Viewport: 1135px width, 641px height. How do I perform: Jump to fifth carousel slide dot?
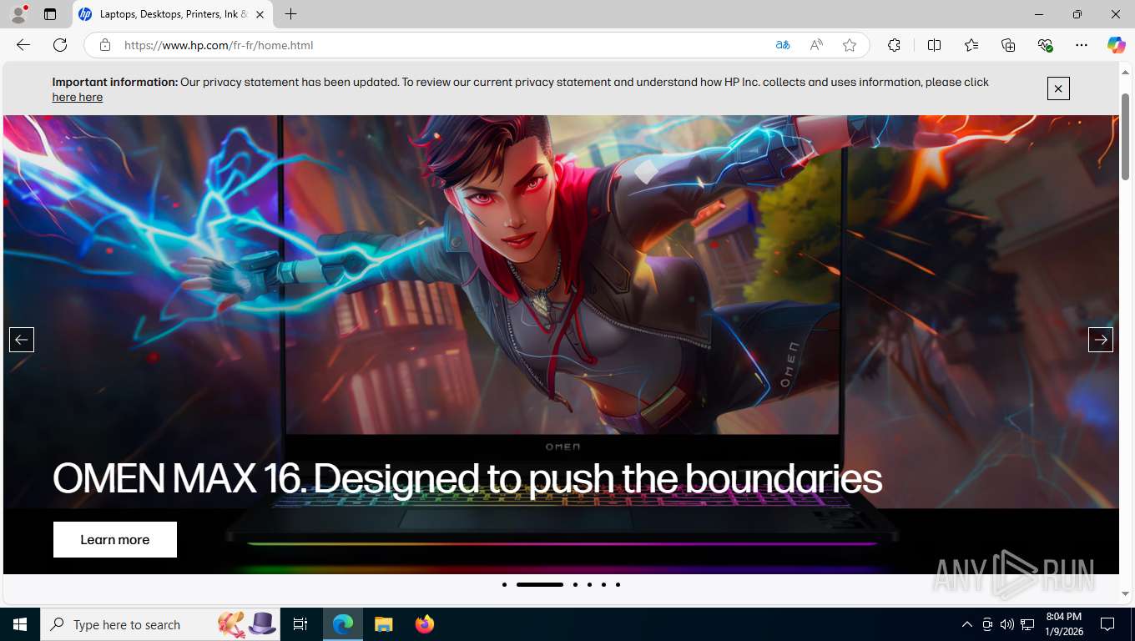pyautogui.click(x=603, y=584)
